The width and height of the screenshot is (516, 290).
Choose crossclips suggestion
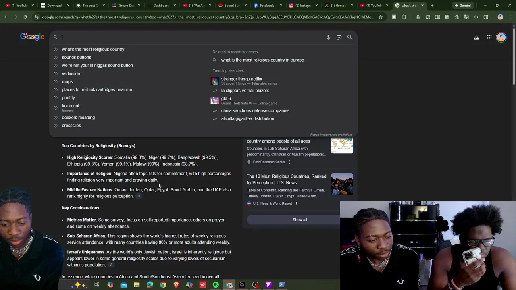[x=71, y=125]
